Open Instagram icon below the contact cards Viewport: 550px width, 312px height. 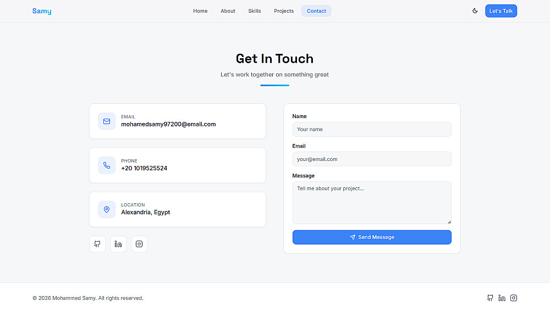pos(139,244)
